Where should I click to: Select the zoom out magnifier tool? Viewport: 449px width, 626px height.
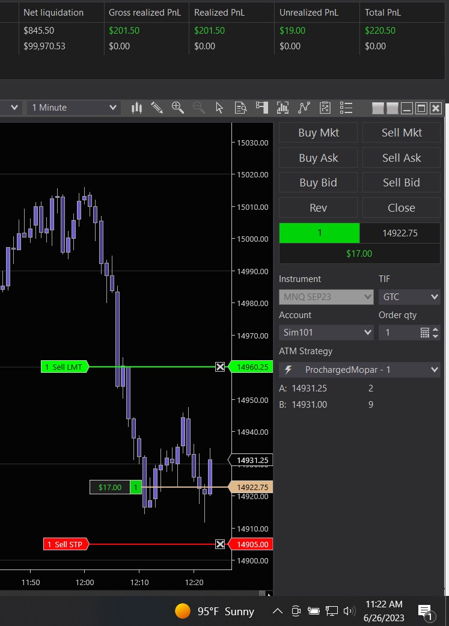(198, 108)
